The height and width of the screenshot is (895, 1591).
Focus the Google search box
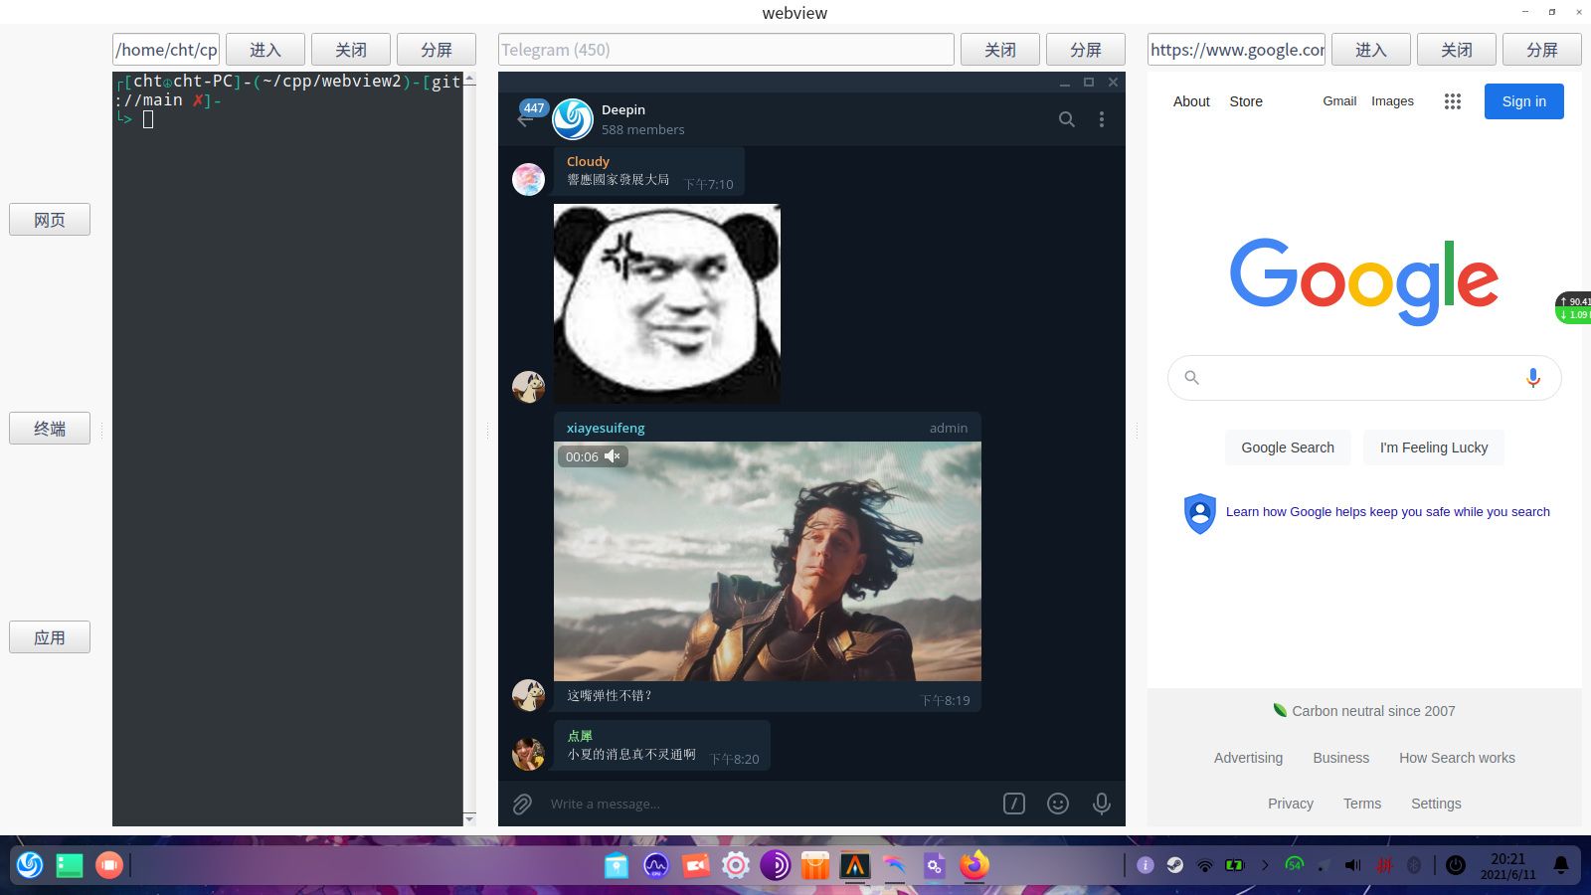click(1364, 378)
